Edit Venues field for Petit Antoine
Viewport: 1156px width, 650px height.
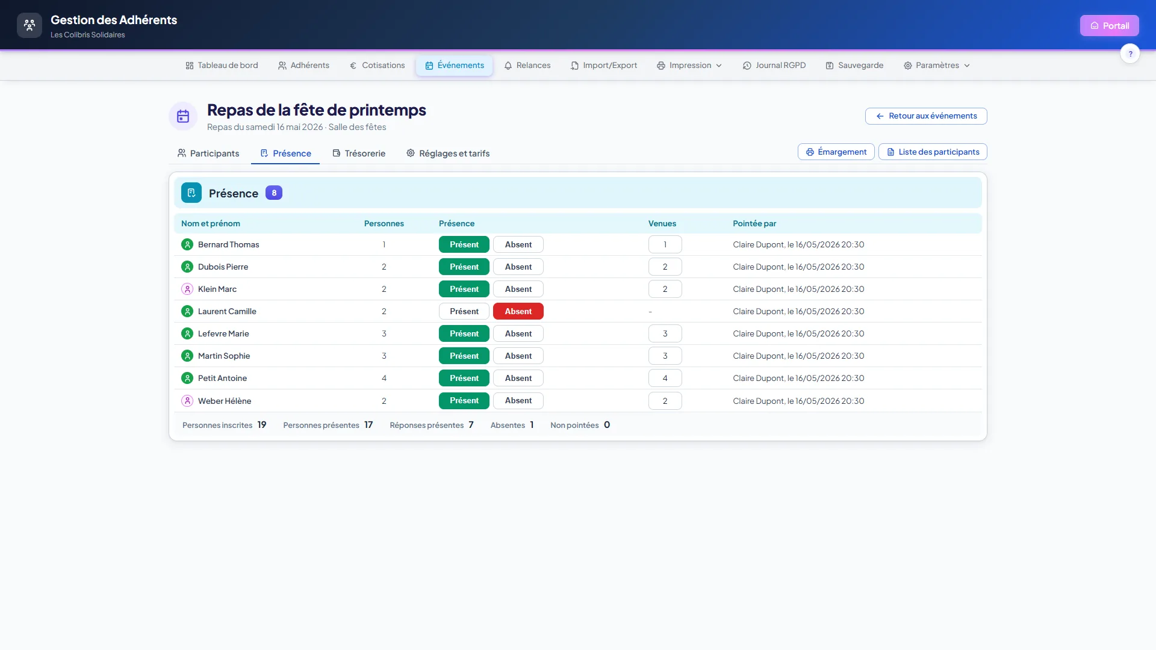(665, 378)
